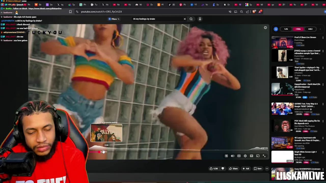Viewport: 326px width, 183px height.
Task: Switch to the Twitch 'Sn' browser tab
Action: tap(49, 5)
